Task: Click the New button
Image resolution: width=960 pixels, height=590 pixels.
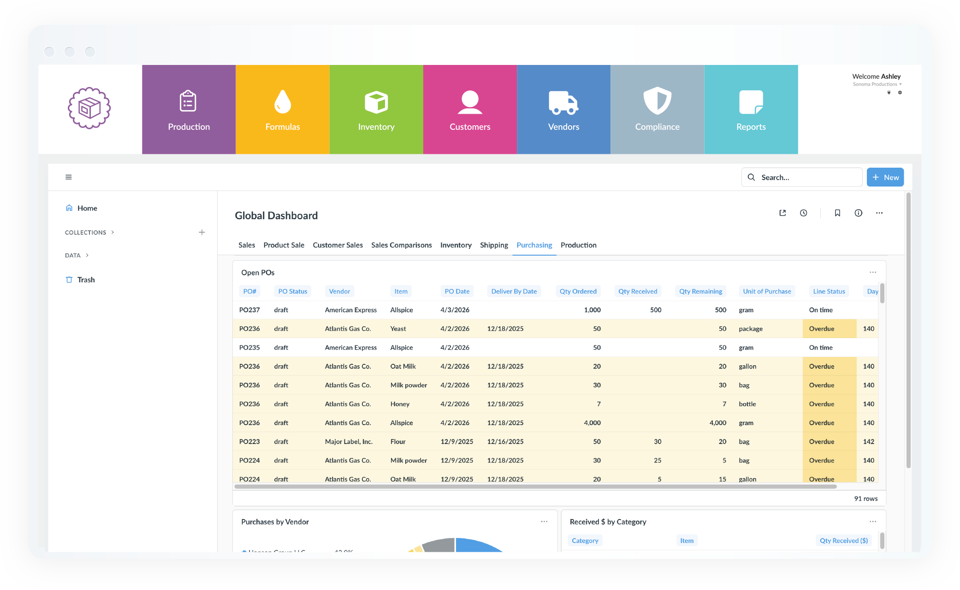Action: coord(885,177)
